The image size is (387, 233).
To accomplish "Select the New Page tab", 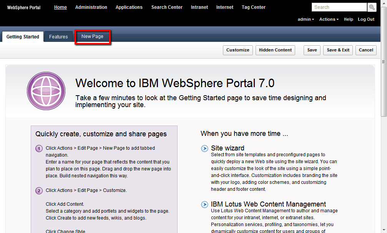I will coord(93,36).
